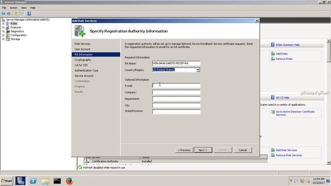Open the View menu

24,8
